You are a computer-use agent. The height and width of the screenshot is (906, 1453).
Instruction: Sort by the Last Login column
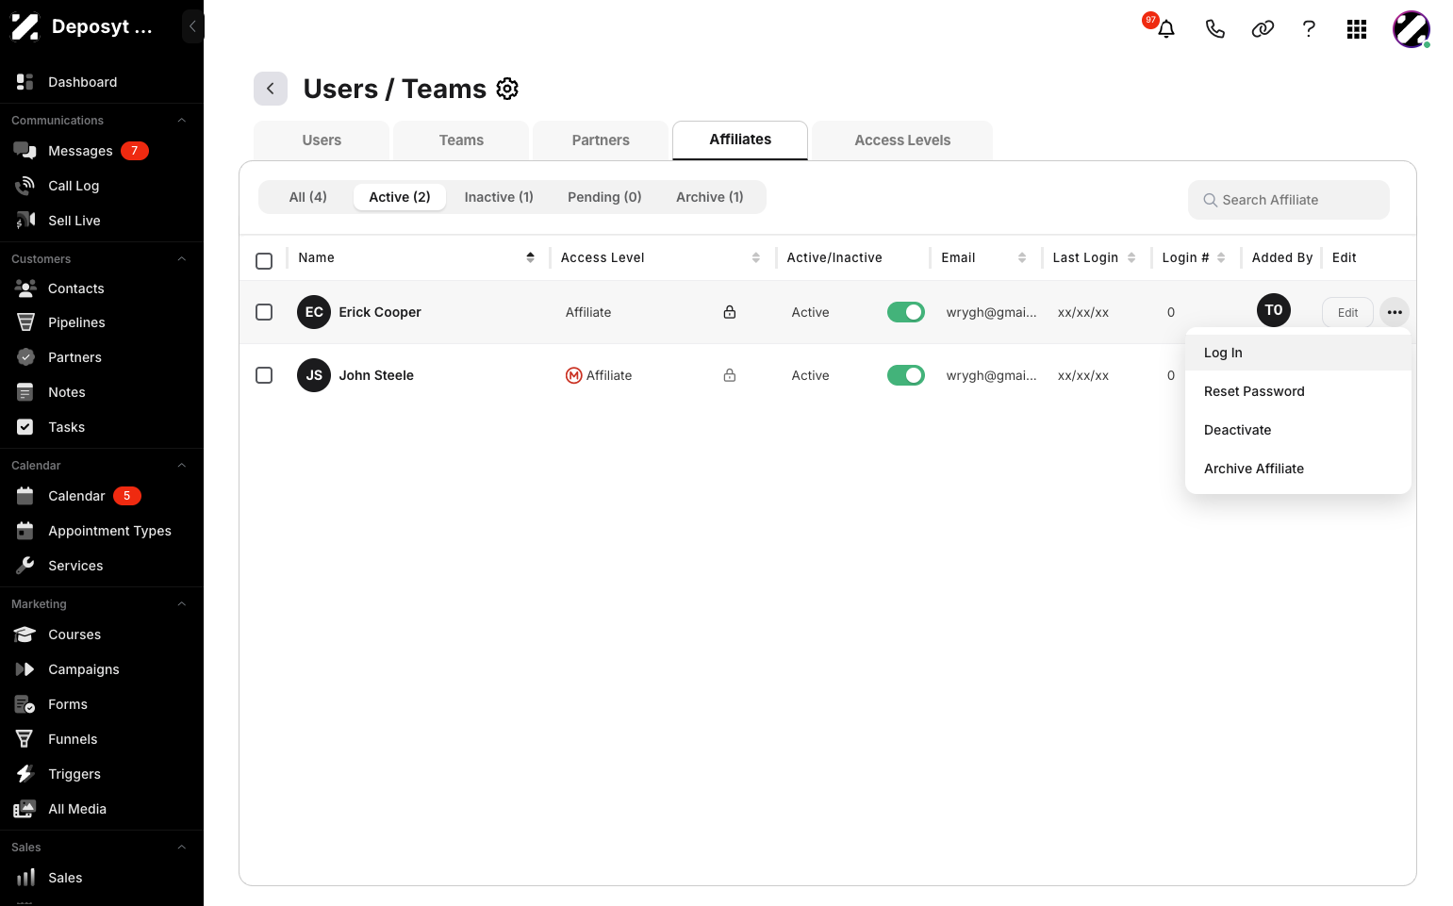click(1131, 257)
